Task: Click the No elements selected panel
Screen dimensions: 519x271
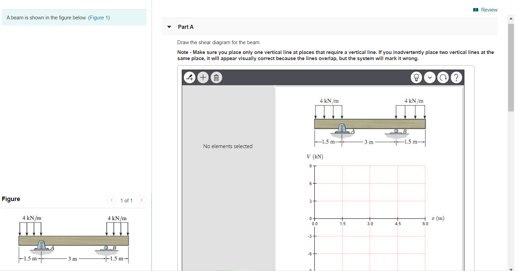Action: [228, 146]
